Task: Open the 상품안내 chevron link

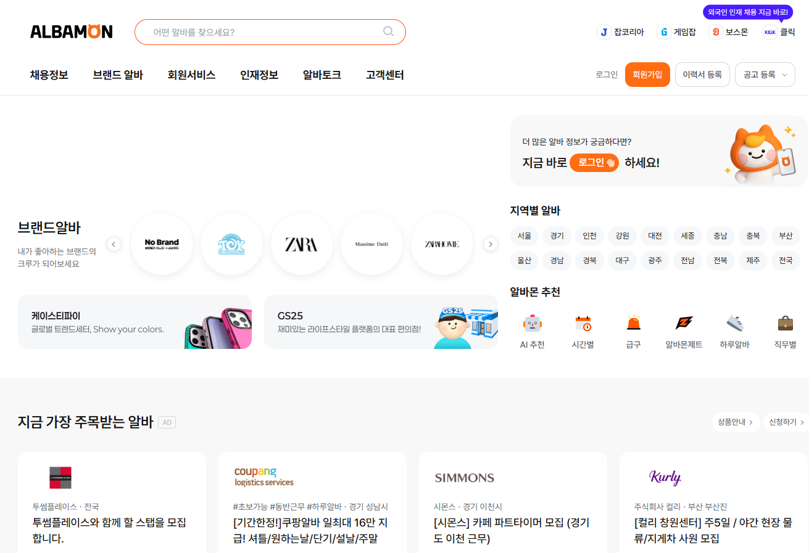Action: point(736,422)
